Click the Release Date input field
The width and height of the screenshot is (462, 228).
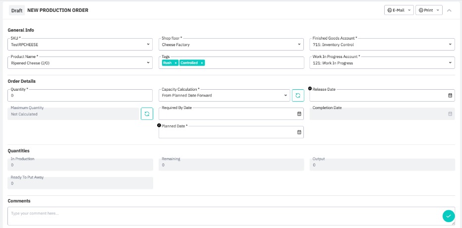pyautogui.click(x=382, y=96)
